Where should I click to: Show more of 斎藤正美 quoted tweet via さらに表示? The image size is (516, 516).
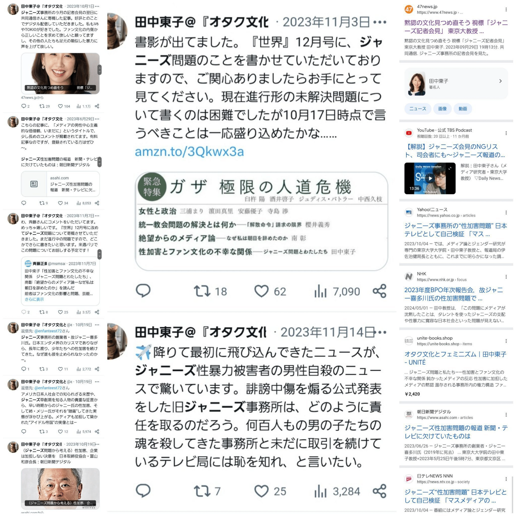[34, 299]
